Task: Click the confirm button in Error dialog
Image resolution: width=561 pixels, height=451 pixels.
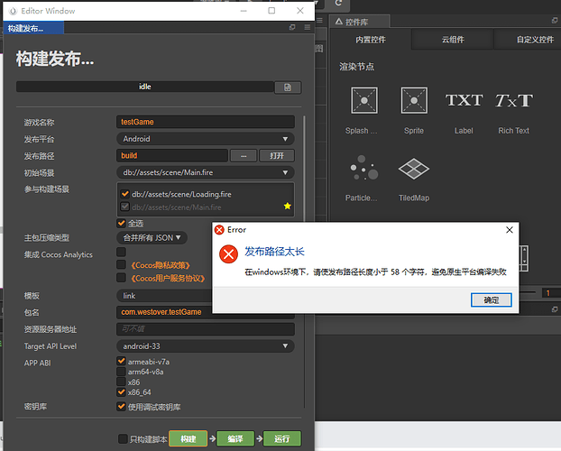Action: [492, 300]
